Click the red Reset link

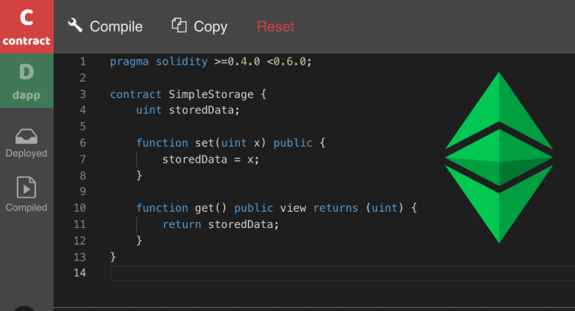point(276,26)
